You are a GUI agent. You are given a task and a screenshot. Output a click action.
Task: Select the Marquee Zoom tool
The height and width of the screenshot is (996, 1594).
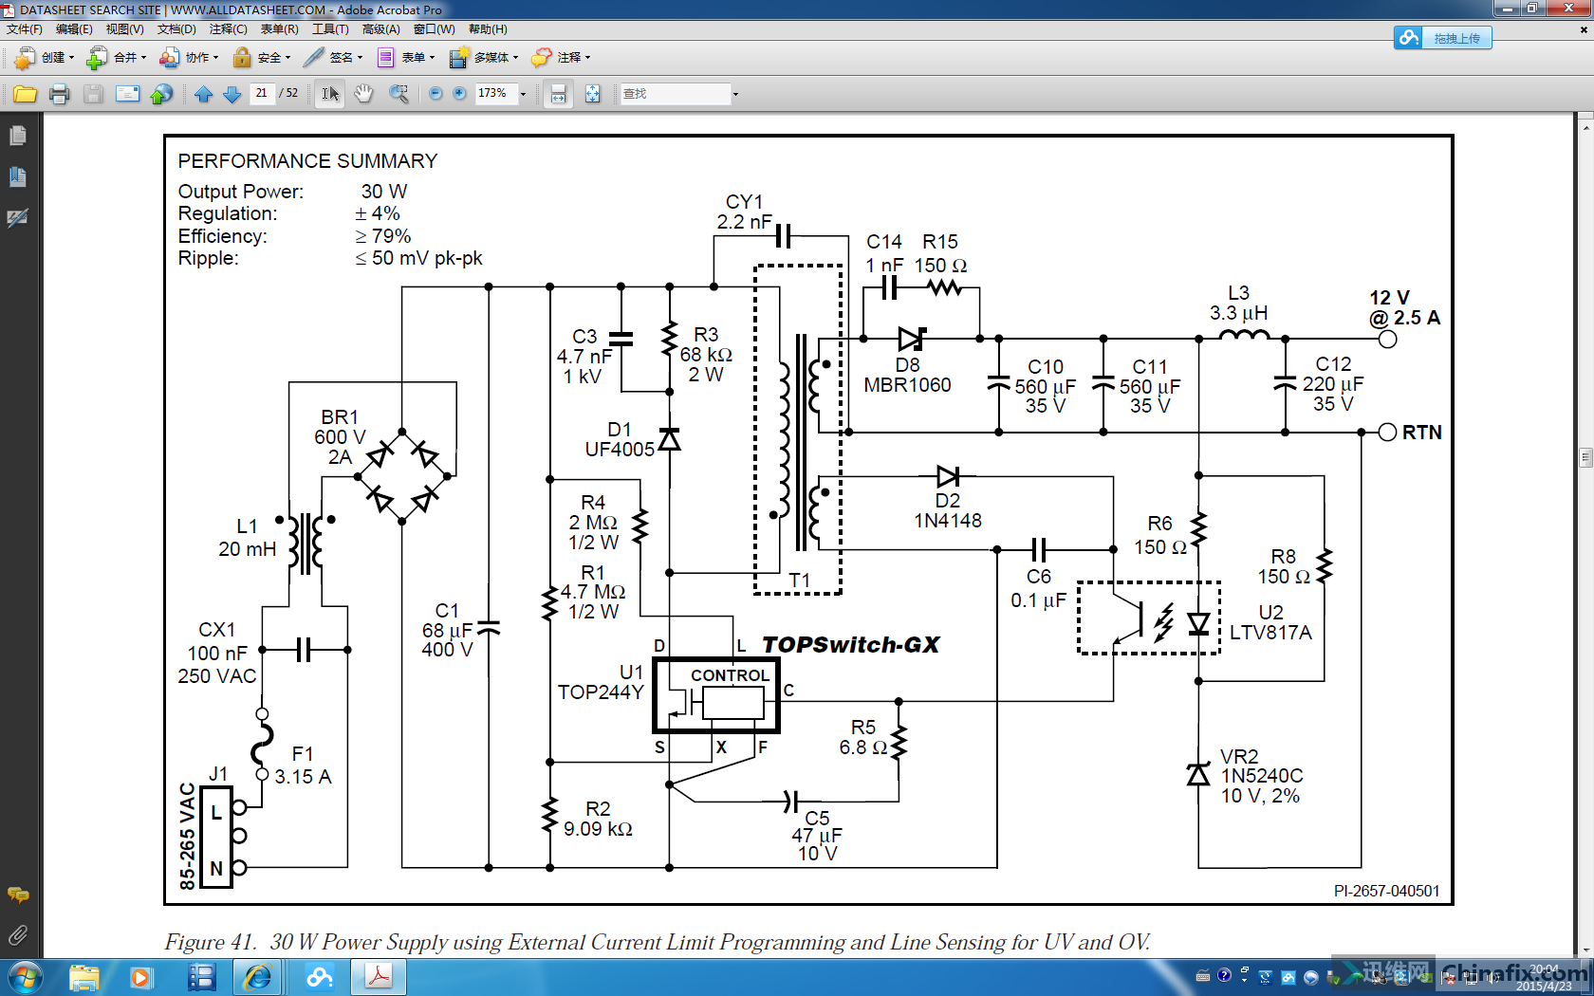coord(398,94)
